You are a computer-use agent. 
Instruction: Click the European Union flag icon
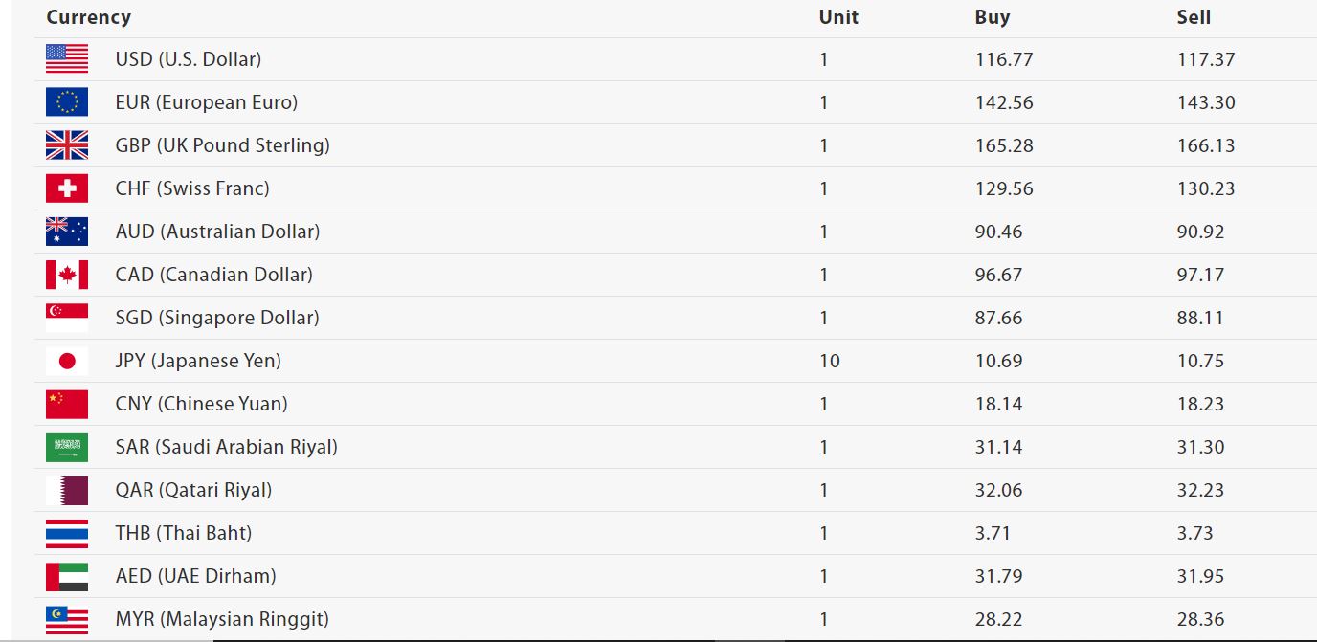[x=67, y=102]
